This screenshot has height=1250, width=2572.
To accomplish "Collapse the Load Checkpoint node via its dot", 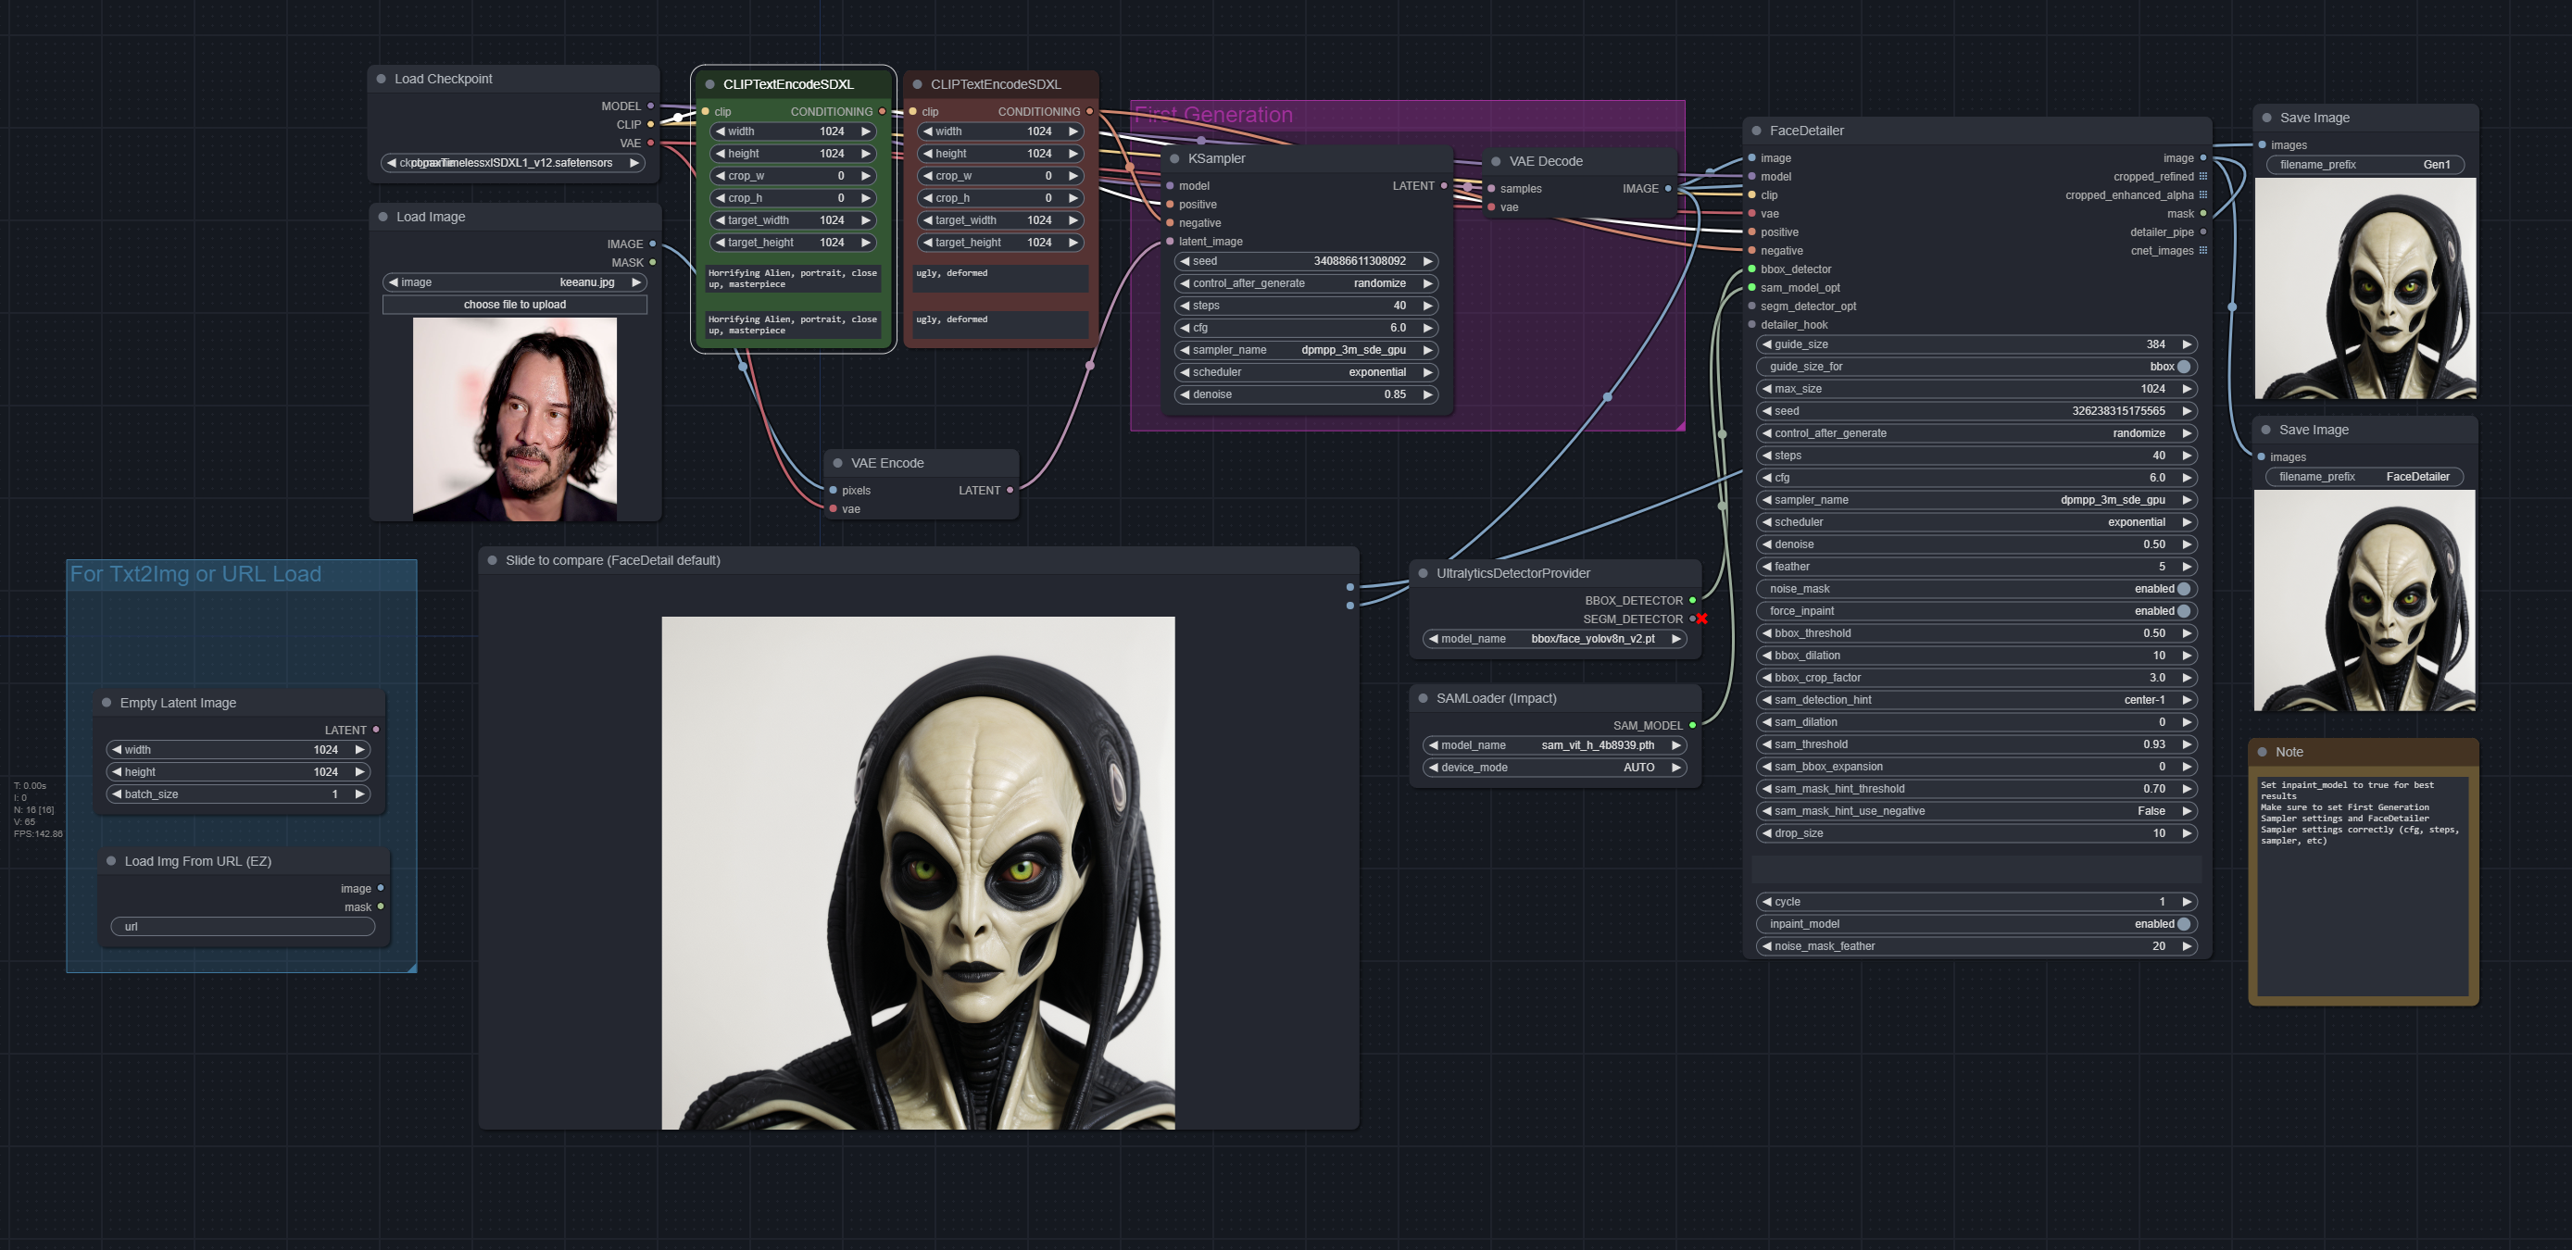I will (382, 79).
